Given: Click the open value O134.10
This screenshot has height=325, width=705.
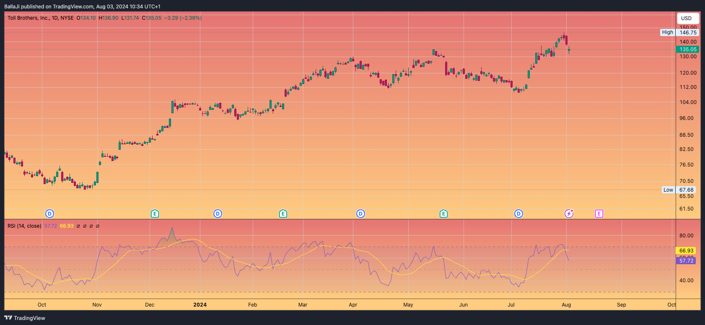Looking at the screenshot, I should click(86, 18).
